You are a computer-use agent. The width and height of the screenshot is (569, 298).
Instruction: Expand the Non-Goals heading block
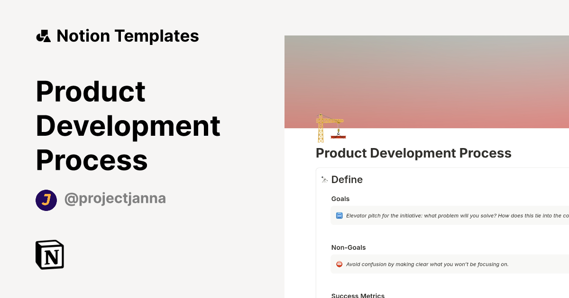[349, 247]
